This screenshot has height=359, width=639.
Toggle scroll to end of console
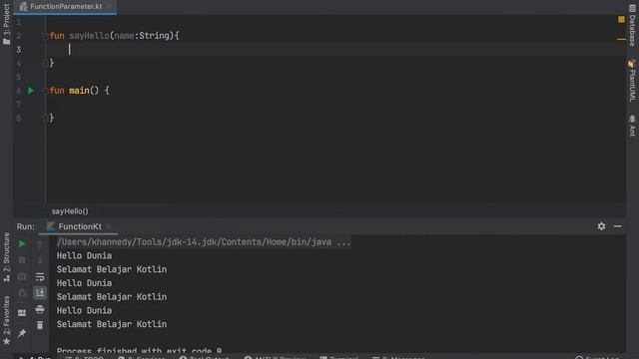pyautogui.click(x=40, y=293)
